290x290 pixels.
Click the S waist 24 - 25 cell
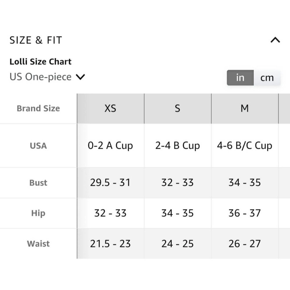pyautogui.click(x=177, y=244)
